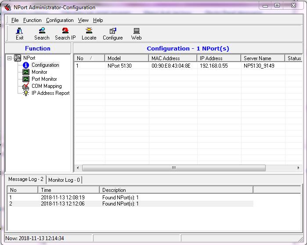Open the Function menu

pyautogui.click(x=33, y=20)
